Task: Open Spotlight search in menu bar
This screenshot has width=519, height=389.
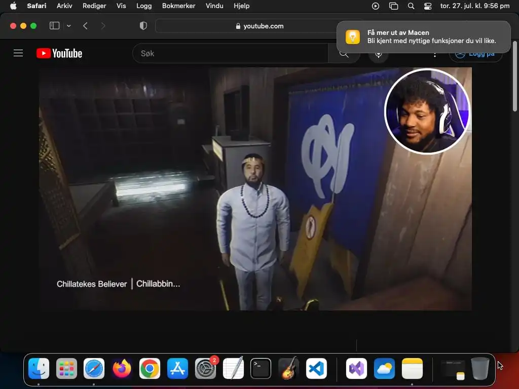Action: [x=411, y=6]
